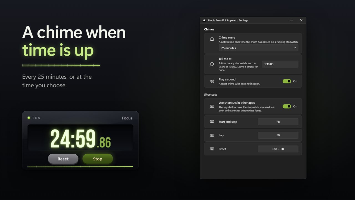Image resolution: width=355 pixels, height=200 pixels.
Task: Click the keyboard icon in the Lap row
Action: pos(212,135)
